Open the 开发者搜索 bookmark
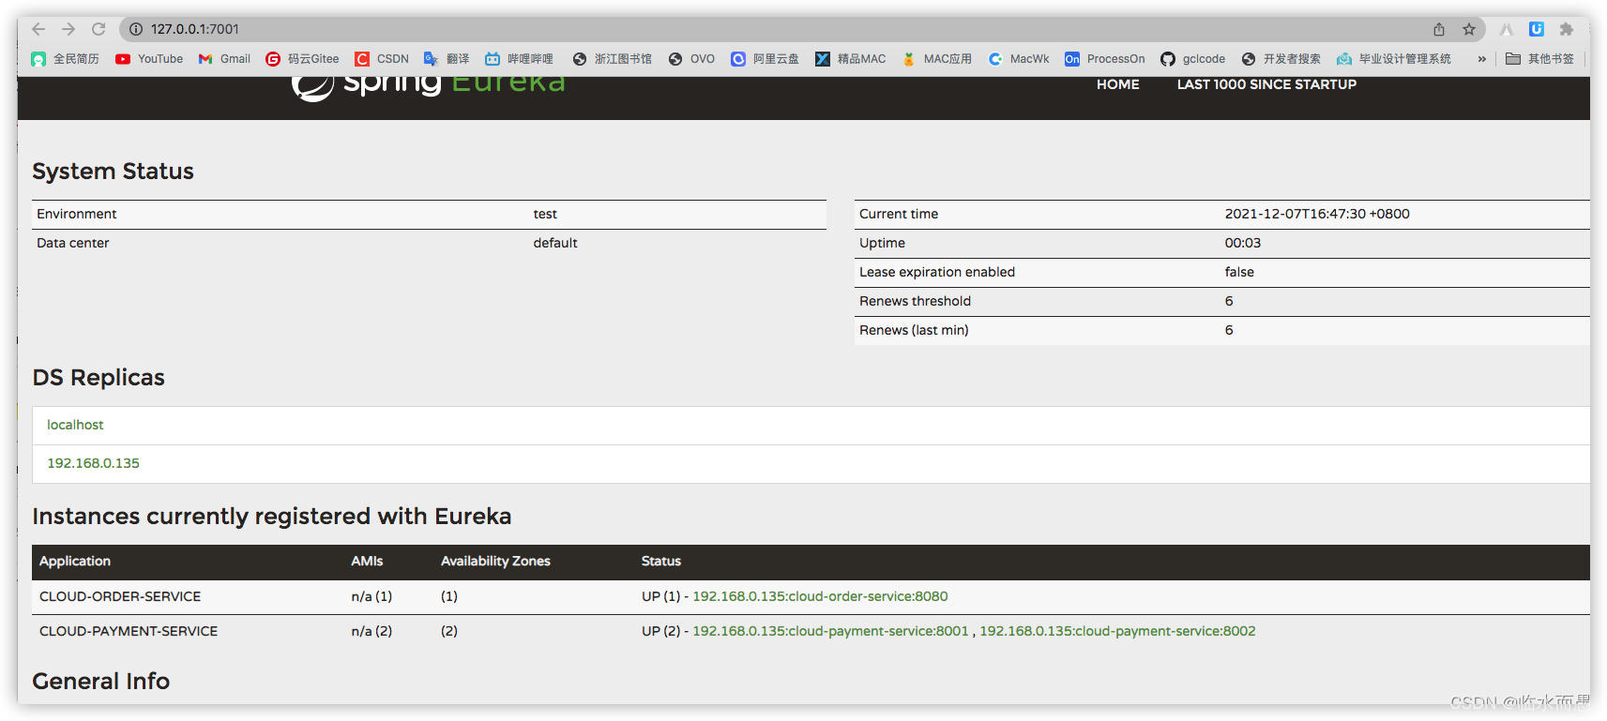 1281,59
